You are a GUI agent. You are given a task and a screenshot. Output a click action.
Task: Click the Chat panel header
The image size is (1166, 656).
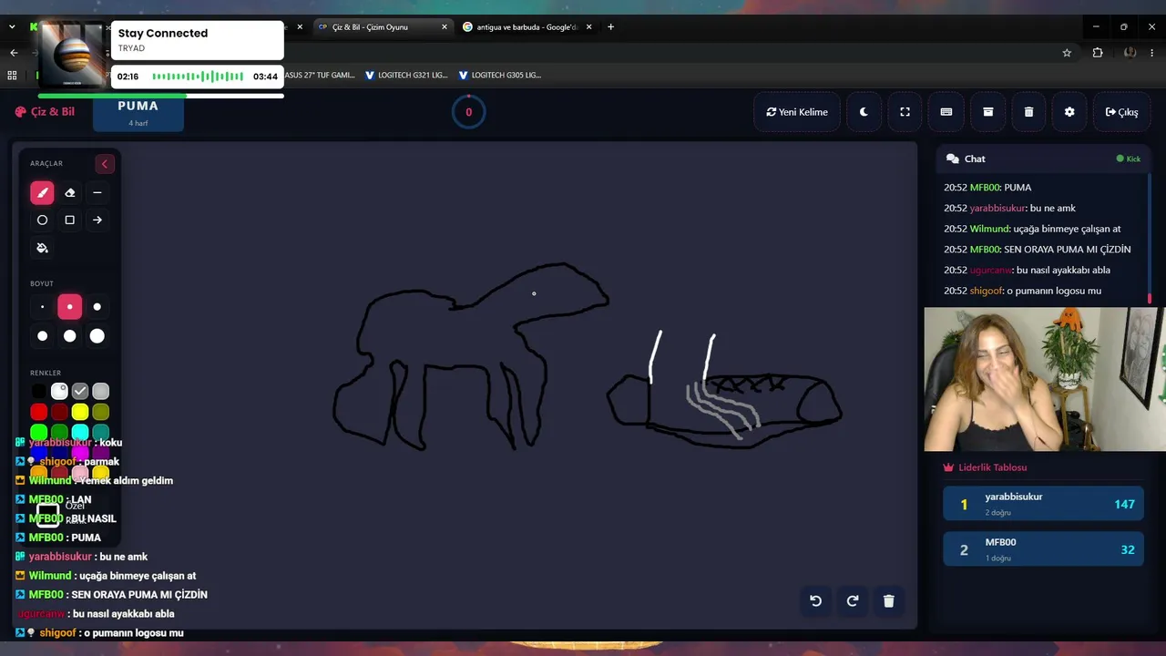1044,159
